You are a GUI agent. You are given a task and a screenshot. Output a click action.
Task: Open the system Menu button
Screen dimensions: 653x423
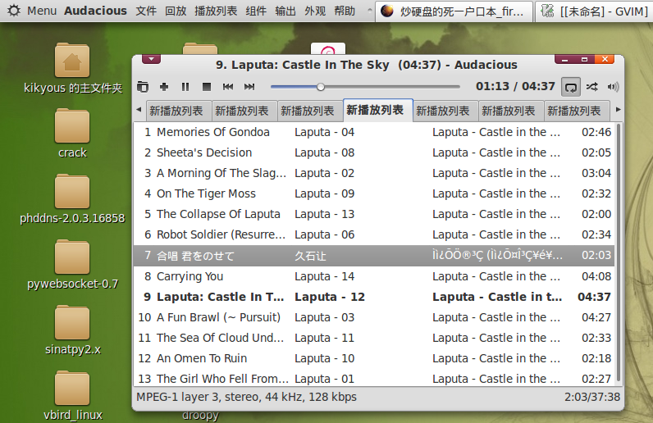32,11
